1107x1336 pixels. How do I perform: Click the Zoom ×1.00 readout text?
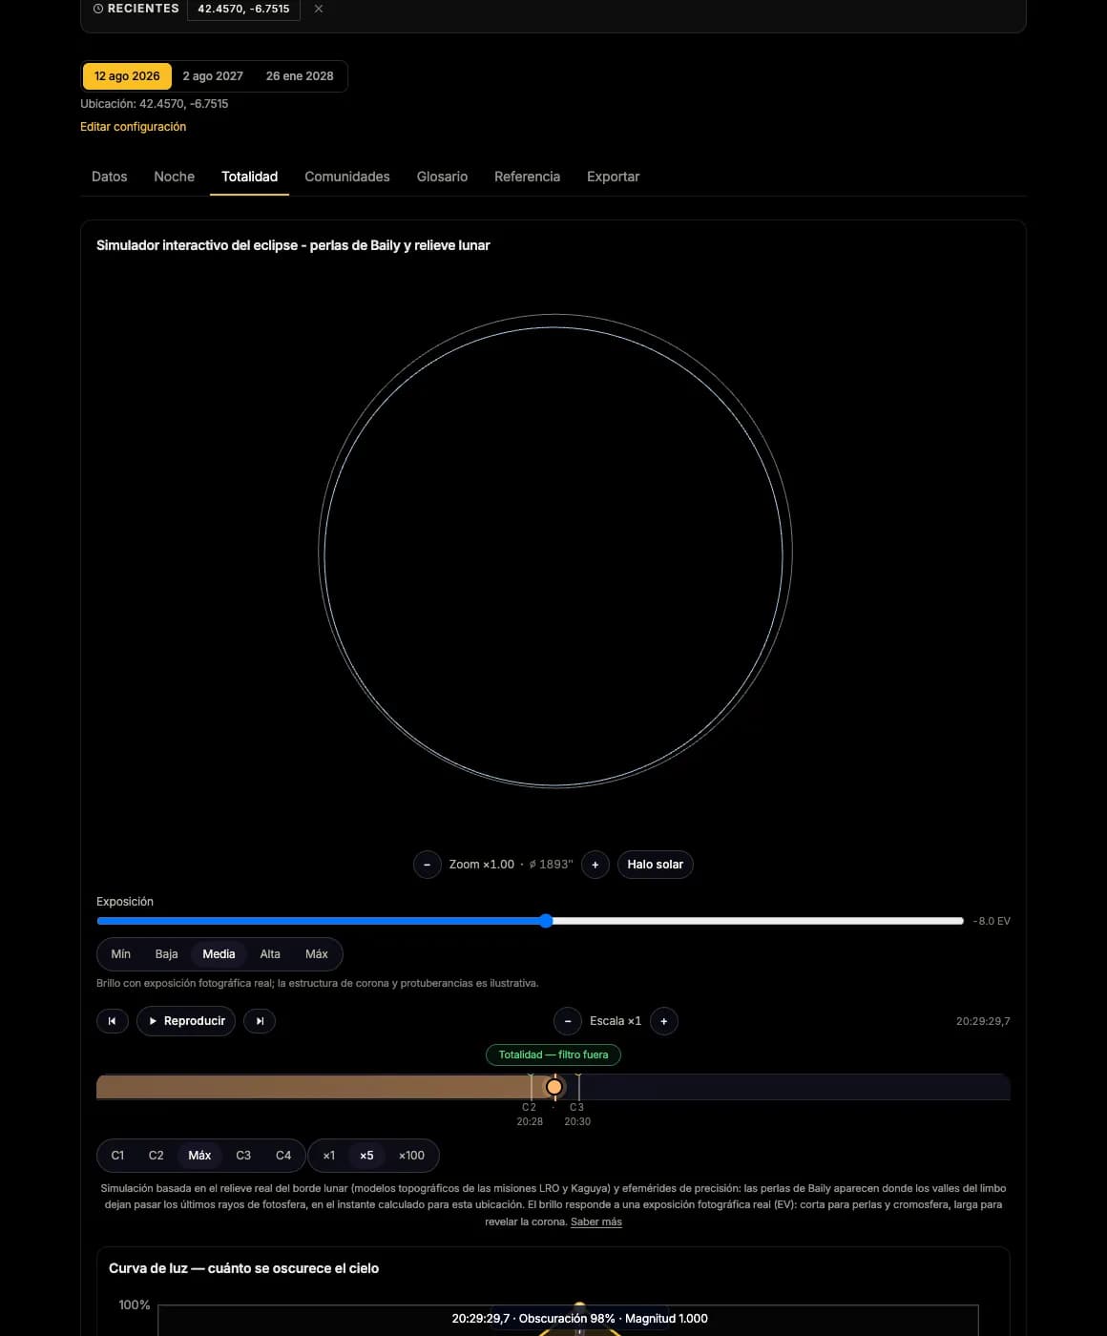[482, 865]
